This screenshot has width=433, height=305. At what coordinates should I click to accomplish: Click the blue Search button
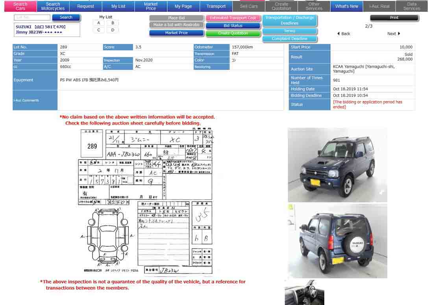66,17
